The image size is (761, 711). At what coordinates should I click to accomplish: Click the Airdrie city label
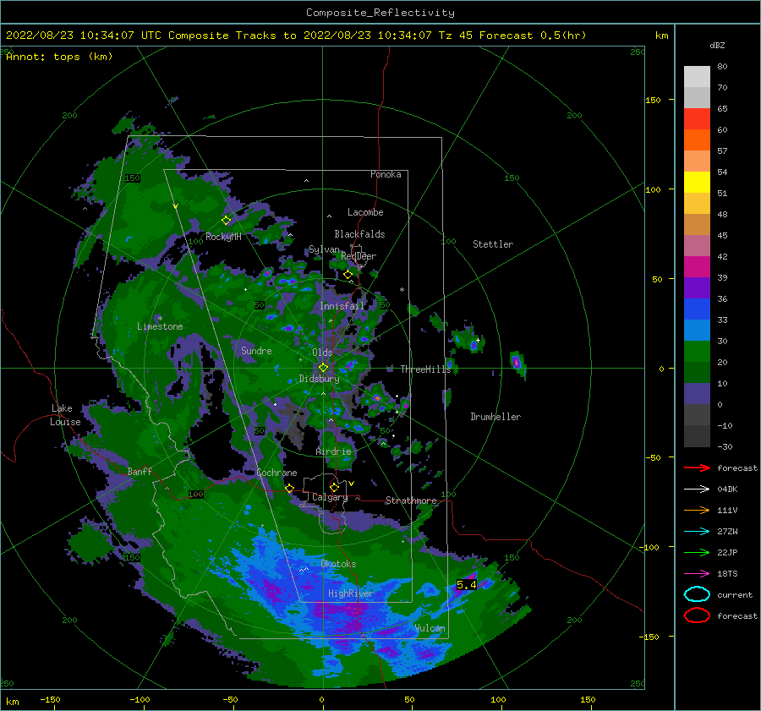coord(333,451)
